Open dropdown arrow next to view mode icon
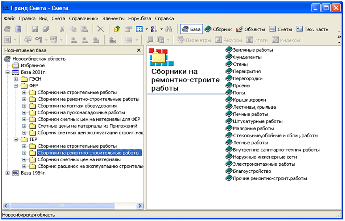 [146, 29]
